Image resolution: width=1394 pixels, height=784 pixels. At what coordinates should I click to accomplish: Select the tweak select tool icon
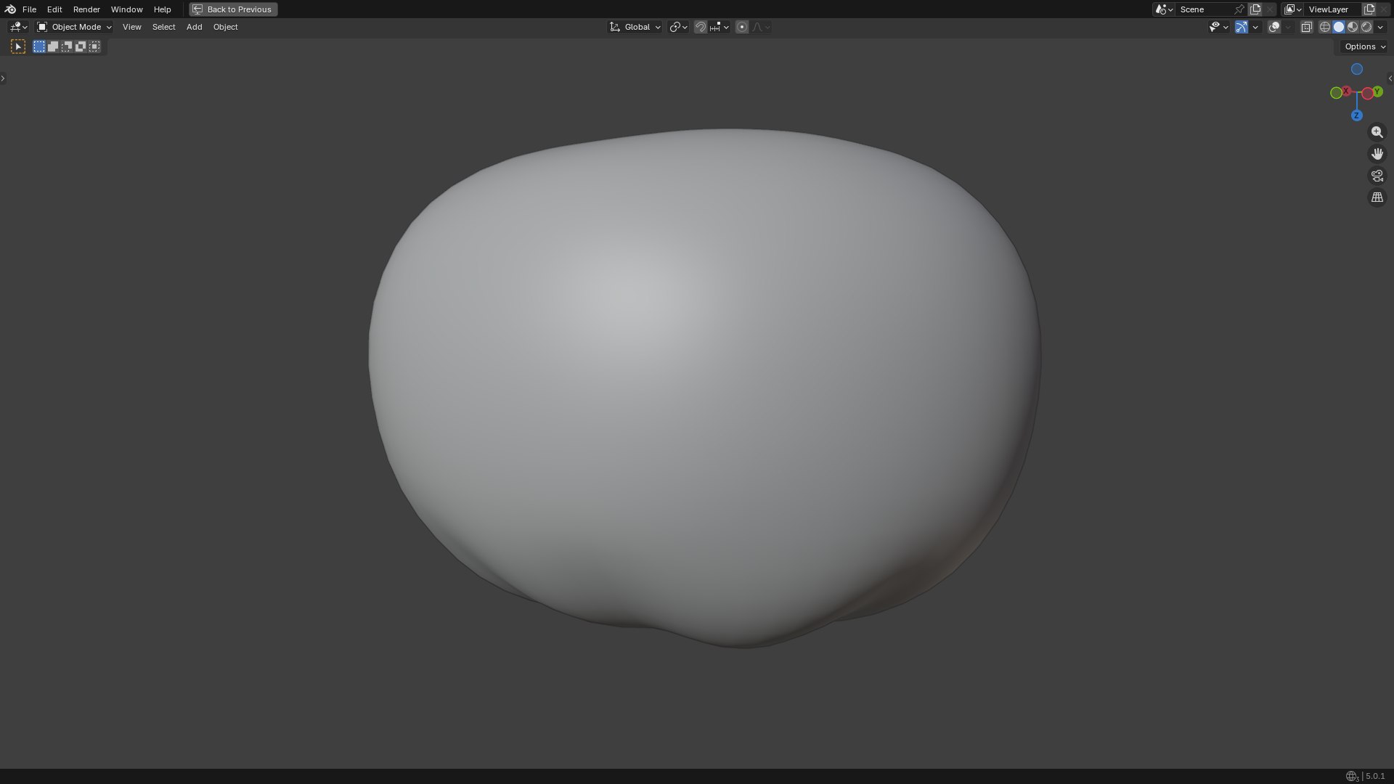18,46
